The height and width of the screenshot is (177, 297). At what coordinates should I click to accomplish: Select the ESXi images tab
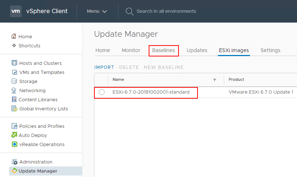pos(234,50)
